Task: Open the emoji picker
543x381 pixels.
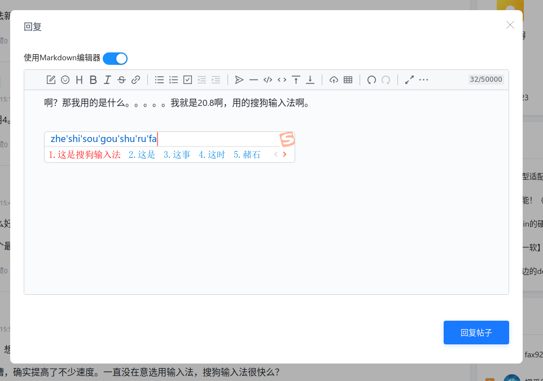Action: [x=65, y=80]
